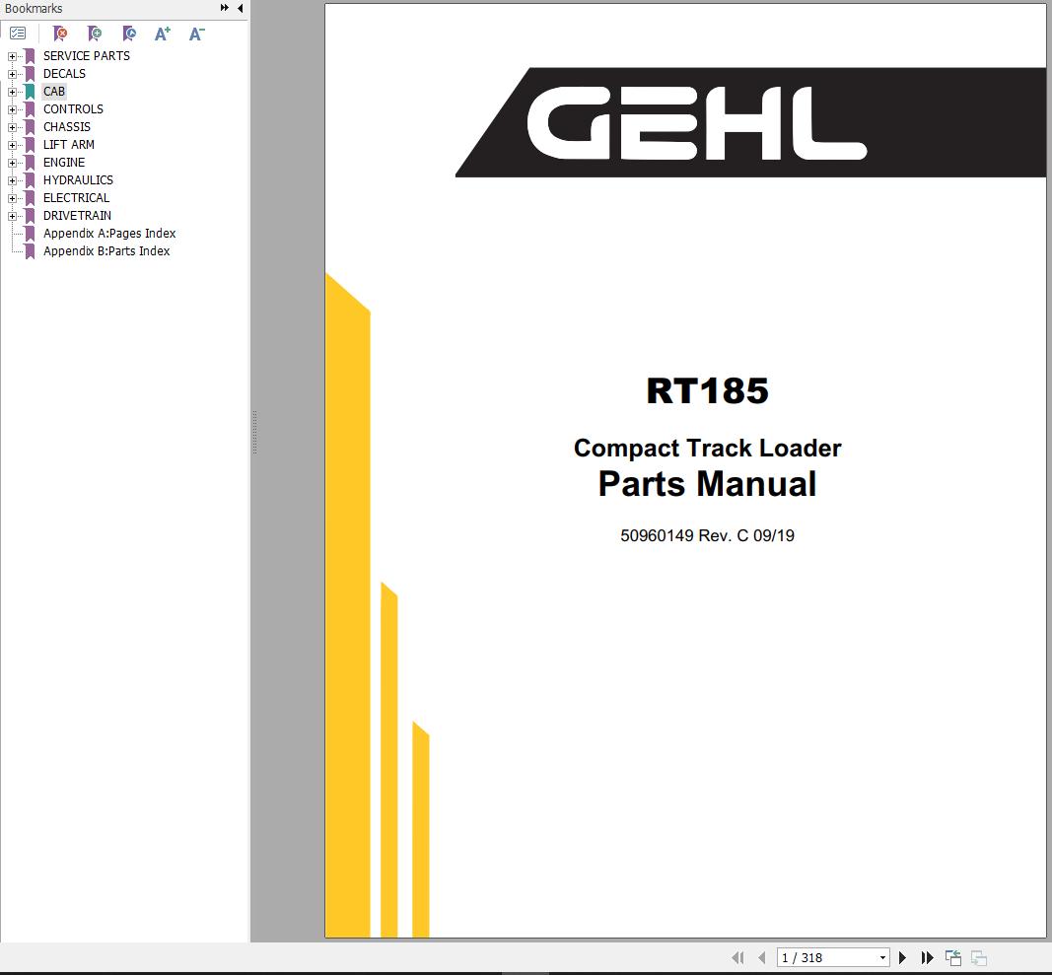
Task: Go to the previous page
Action: [761, 957]
